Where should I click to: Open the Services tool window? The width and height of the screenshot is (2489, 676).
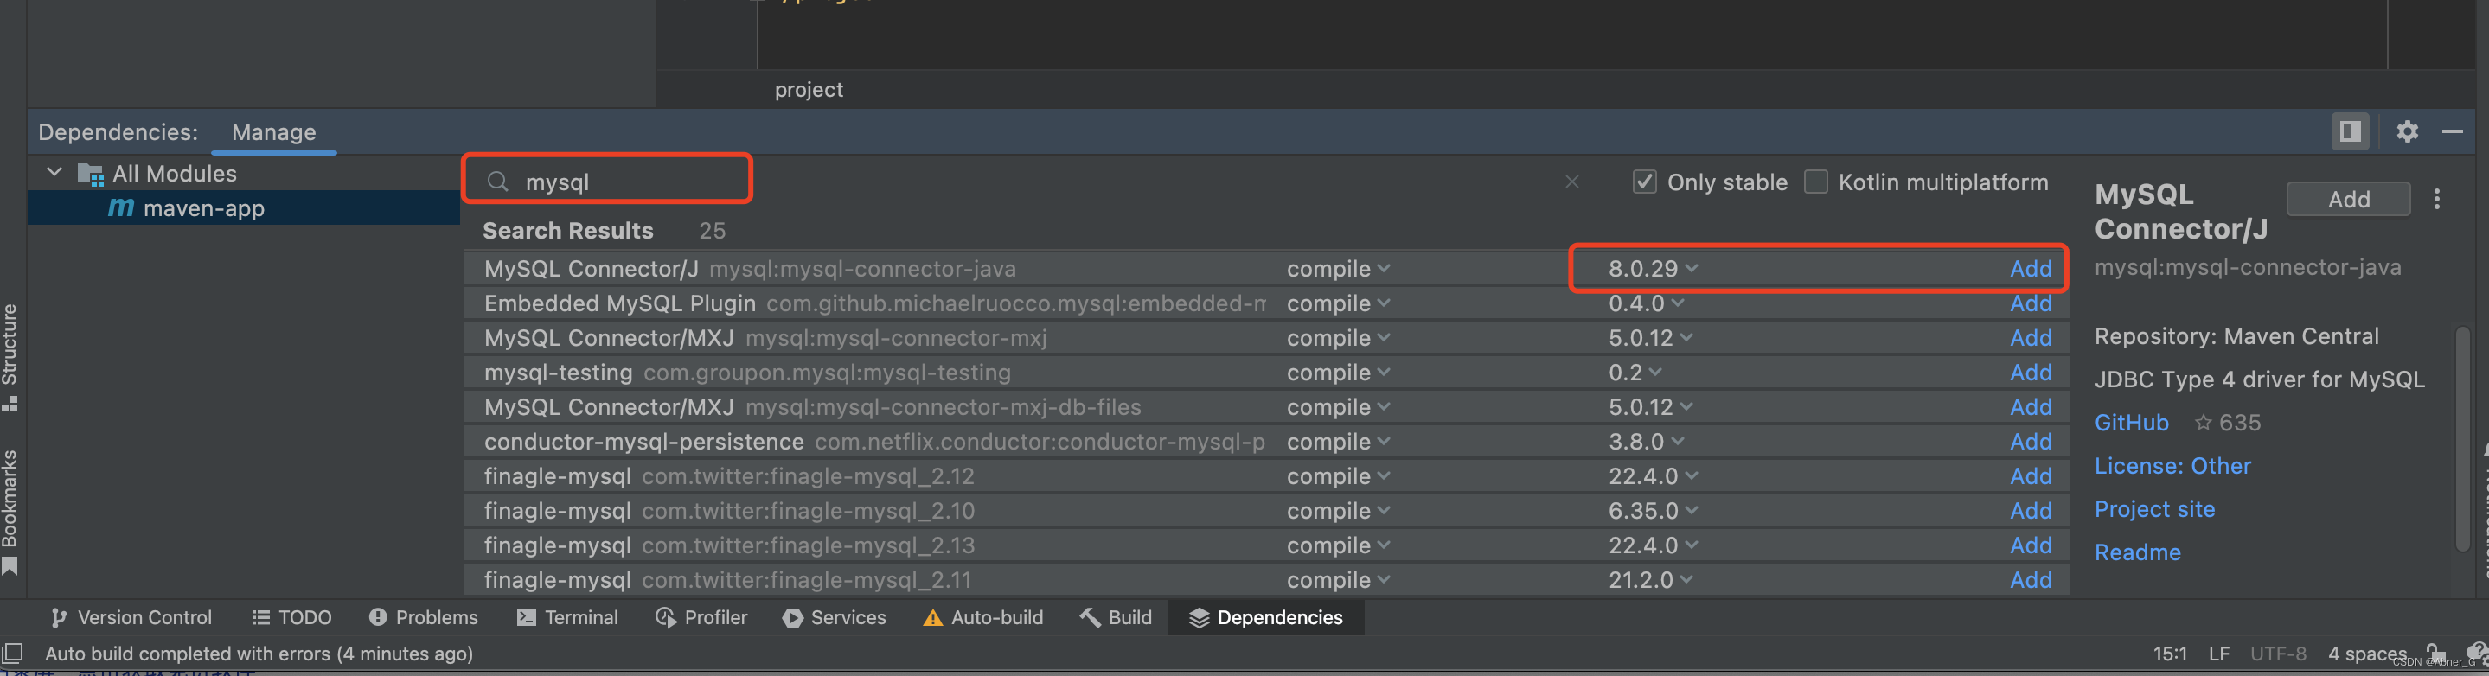(x=834, y=617)
